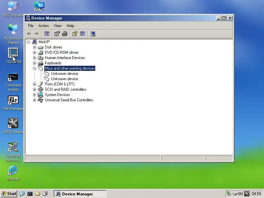
Task: Open the View menu
Action: coord(57,26)
